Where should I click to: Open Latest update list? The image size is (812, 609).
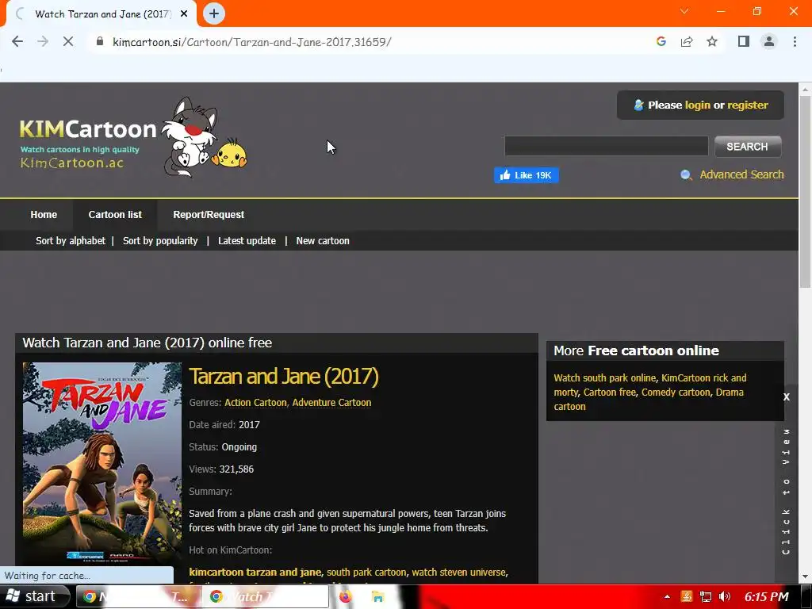coord(247,241)
